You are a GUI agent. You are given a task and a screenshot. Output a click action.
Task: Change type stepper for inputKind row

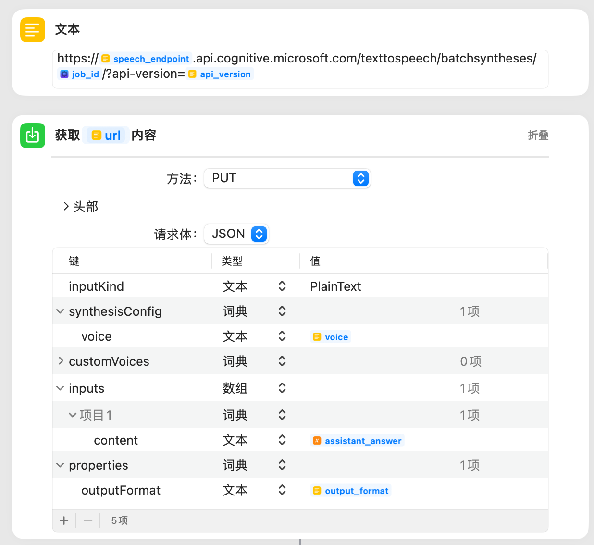point(282,286)
